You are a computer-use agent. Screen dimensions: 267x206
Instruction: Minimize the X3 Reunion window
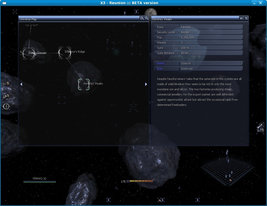tap(254, 3)
